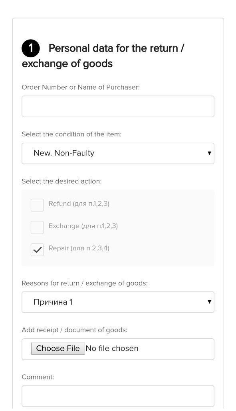Image resolution: width=236 pixels, height=411 pixels.
Task: Click the Choose File button
Action: (58, 348)
